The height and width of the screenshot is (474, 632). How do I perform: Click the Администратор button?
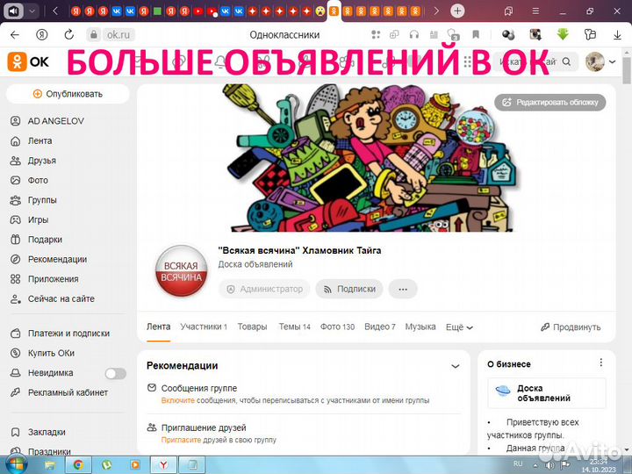tap(264, 289)
